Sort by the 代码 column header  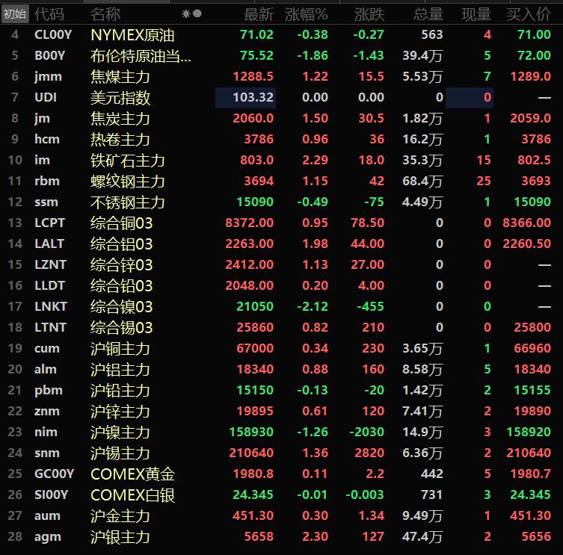coord(49,14)
